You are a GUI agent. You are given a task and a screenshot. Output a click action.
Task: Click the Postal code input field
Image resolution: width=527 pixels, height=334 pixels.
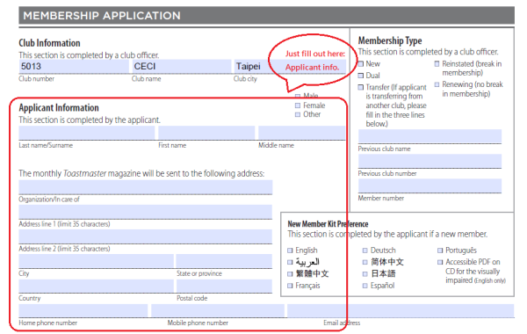[x=224, y=286]
